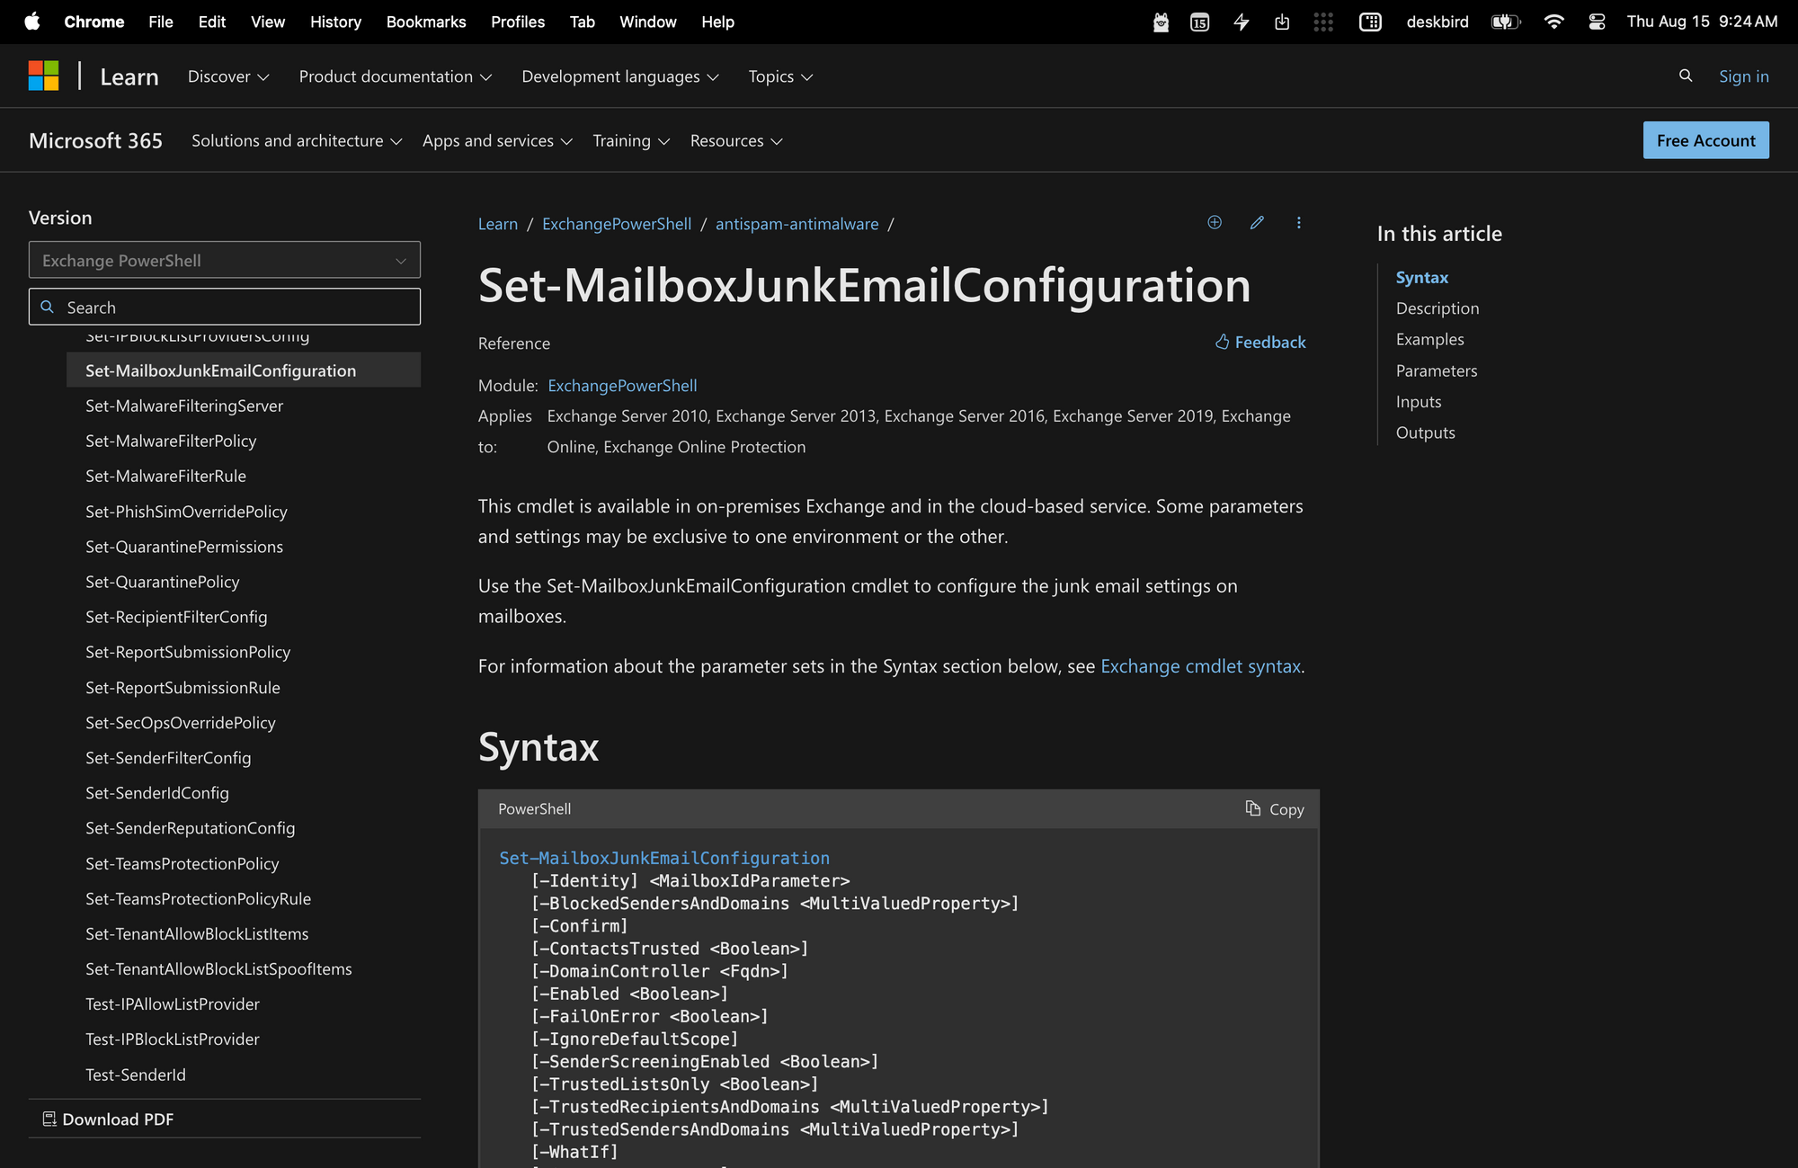
Task: Copy the PowerShell syntax code
Action: coord(1273,808)
